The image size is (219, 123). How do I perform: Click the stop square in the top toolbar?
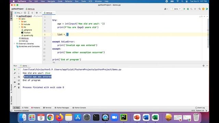coord(195,9)
